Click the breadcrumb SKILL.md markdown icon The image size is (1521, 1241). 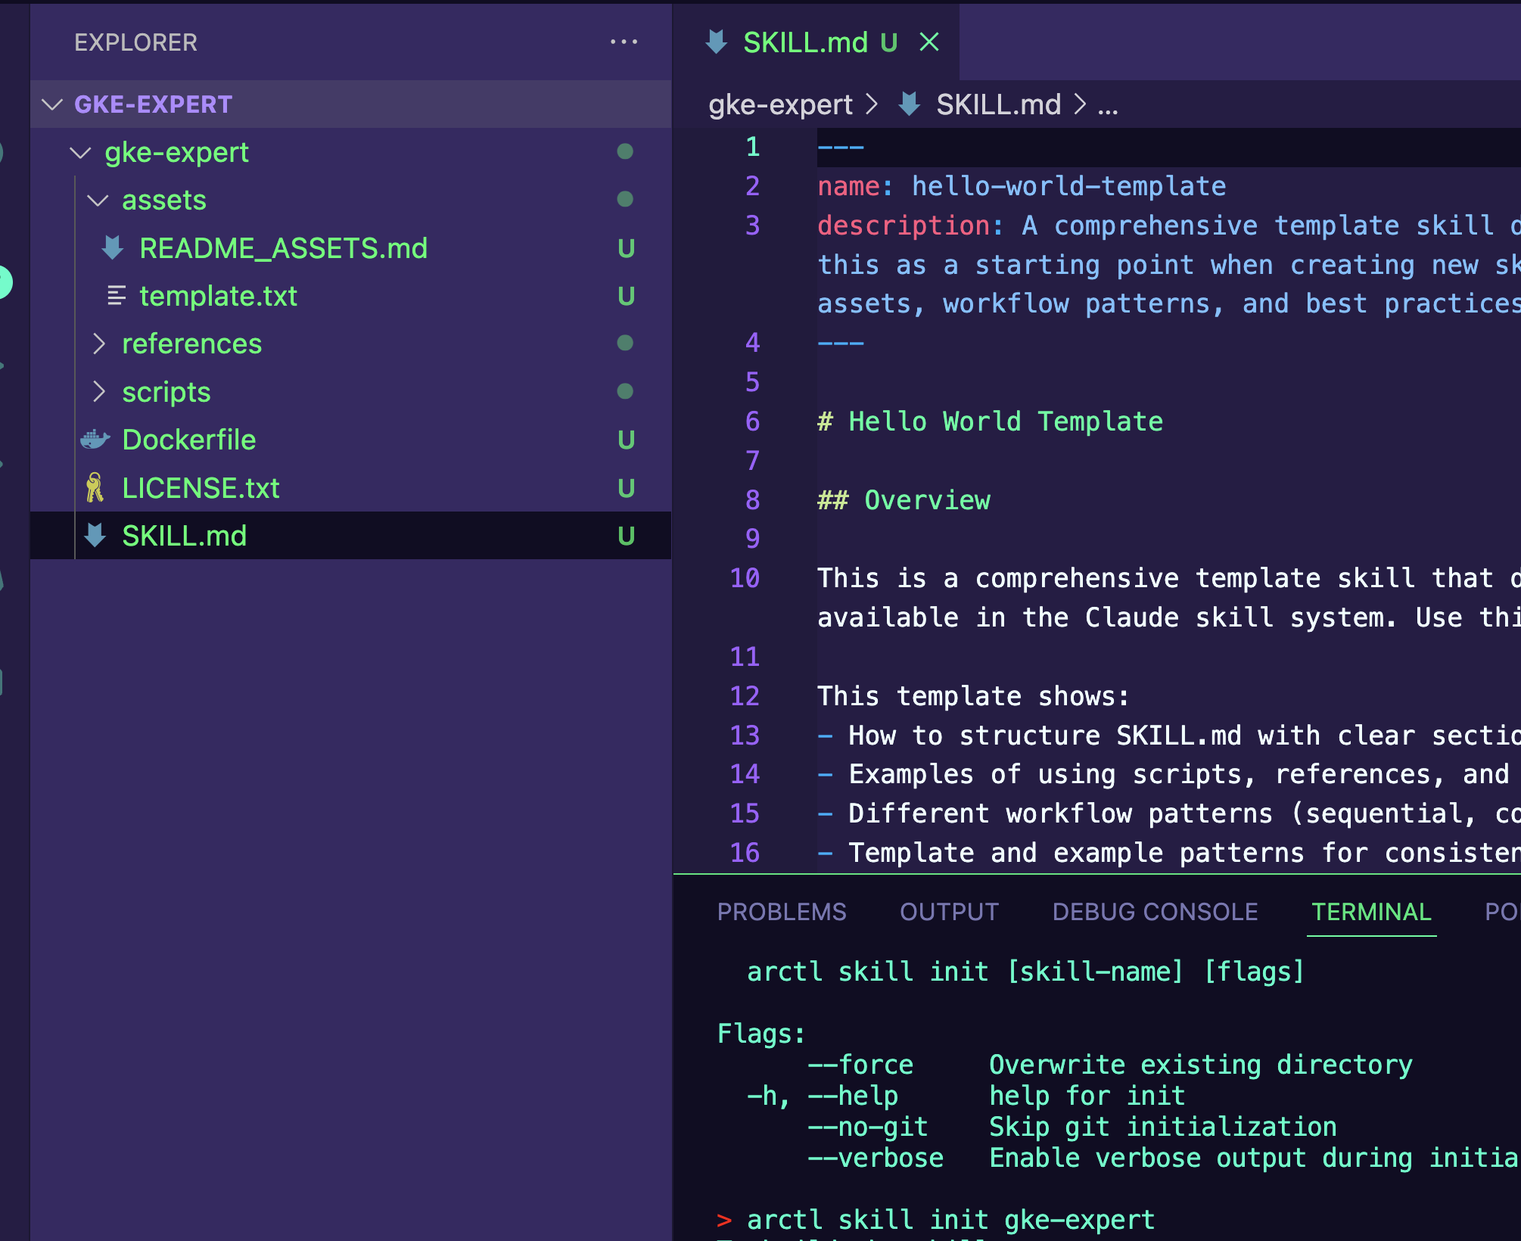[909, 104]
